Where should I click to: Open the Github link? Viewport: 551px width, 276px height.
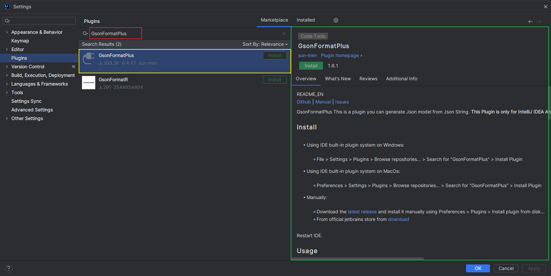[x=304, y=102]
